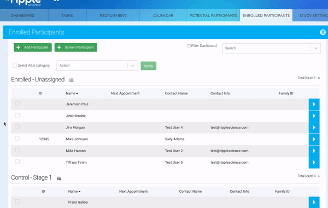The image size is (328, 208).
Task: Click the name Mike Harson
Action: tap(76, 151)
